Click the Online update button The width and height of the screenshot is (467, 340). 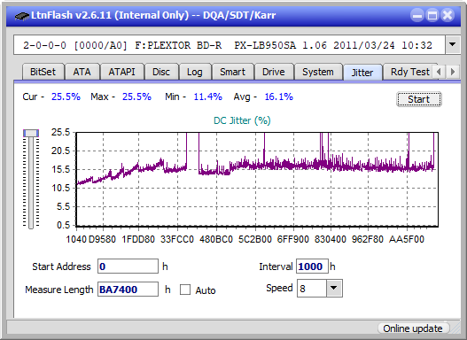pyautogui.click(x=413, y=328)
